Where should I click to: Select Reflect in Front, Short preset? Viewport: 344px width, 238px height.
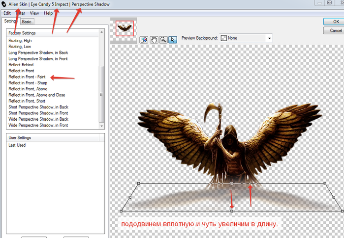point(27,101)
